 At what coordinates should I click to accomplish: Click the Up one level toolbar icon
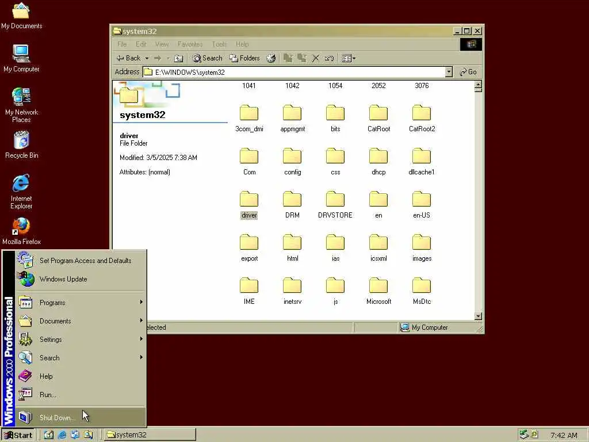179,58
